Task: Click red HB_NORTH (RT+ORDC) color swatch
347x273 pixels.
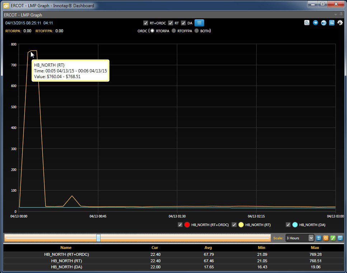Action: (187, 225)
